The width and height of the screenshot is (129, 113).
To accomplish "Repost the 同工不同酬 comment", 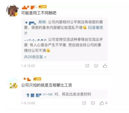I will [x=87, y=66].
